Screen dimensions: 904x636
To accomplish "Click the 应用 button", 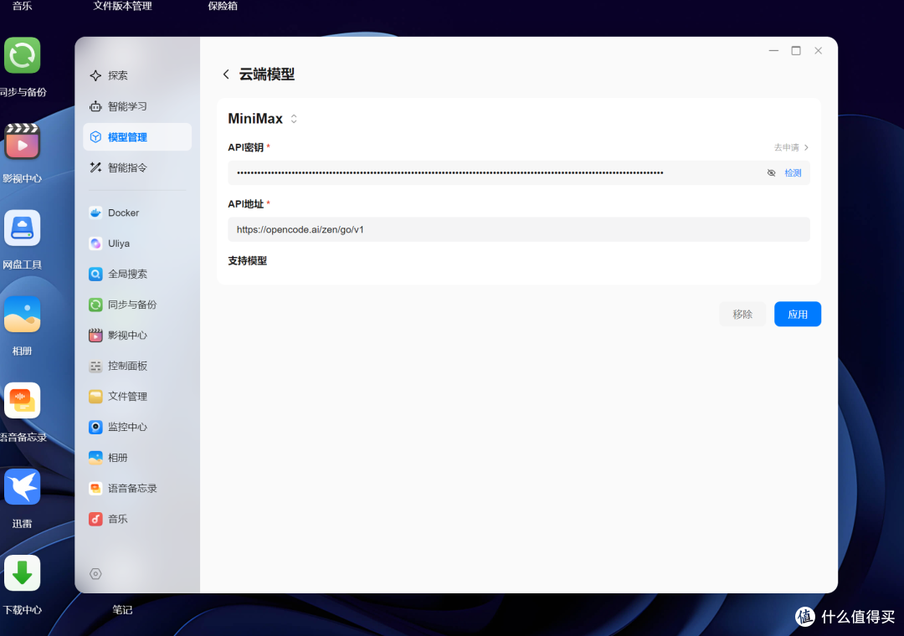I will (x=798, y=315).
